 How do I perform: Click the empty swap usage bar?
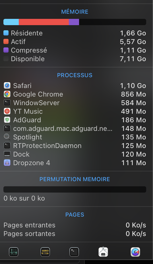coord(75,189)
